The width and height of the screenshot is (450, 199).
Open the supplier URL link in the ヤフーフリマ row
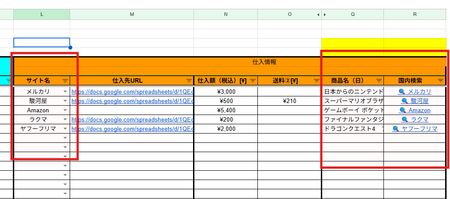click(x=132, y=129)
